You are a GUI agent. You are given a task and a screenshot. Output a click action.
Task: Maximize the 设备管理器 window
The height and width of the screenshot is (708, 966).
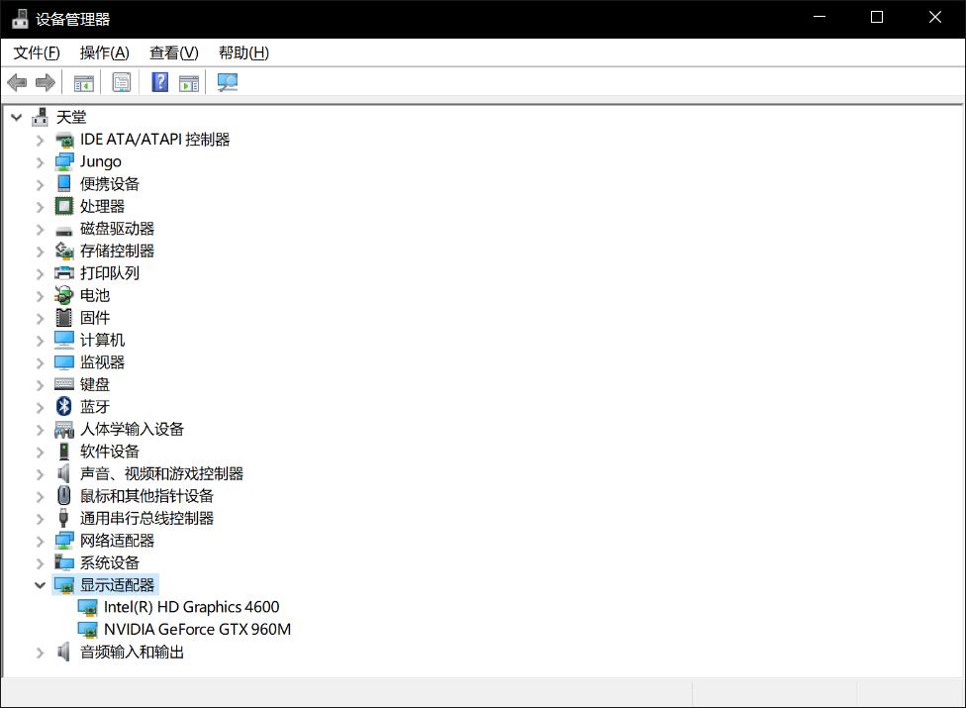click(877, 17)
